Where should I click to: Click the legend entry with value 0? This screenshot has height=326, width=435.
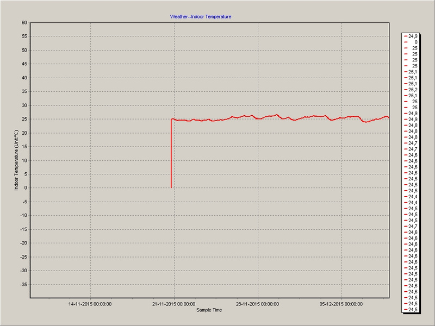(411, 42)
